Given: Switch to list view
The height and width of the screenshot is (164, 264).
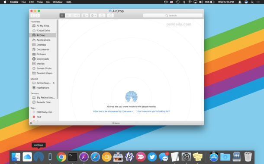Looking at the screenshot, I should pyautogui.click(x=67, y=15).
